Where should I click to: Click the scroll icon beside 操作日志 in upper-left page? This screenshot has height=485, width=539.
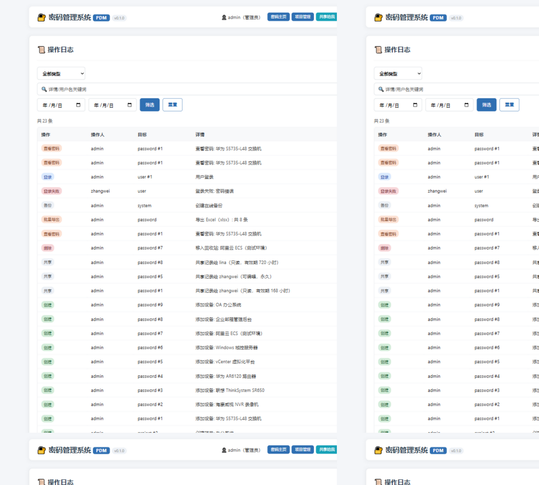click(x=41, y=50)
